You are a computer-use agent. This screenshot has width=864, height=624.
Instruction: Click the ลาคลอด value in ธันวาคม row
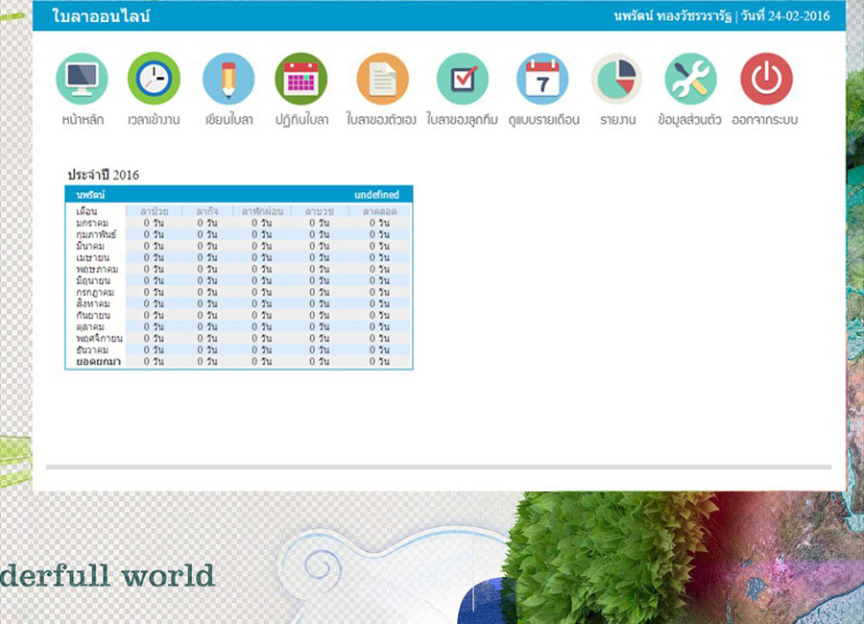[379, 350]
